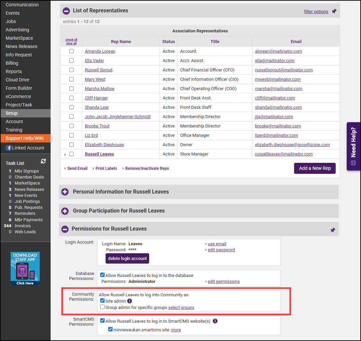361x341 pixels.
Task: Click the Add a New Rep button
Action: pyautogui.click(x=315, y=168)
